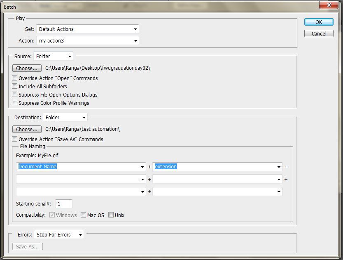The image size is (343, 260).
Task: Toggle Suppress File Open Options Dialogs
Action: (15, 95)
